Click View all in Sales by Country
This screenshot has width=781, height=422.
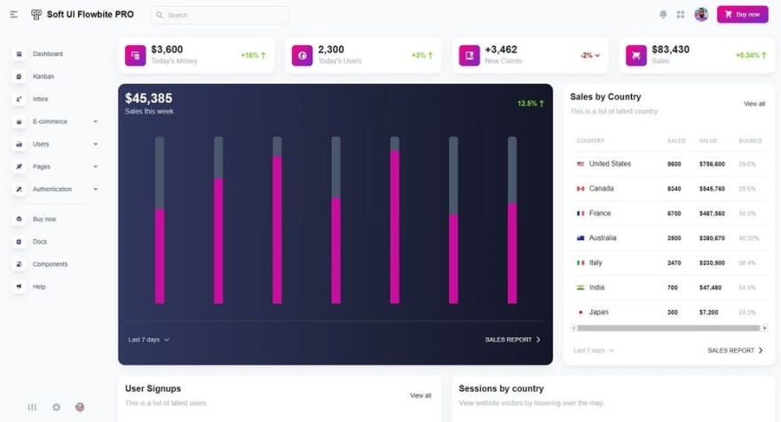754,104
